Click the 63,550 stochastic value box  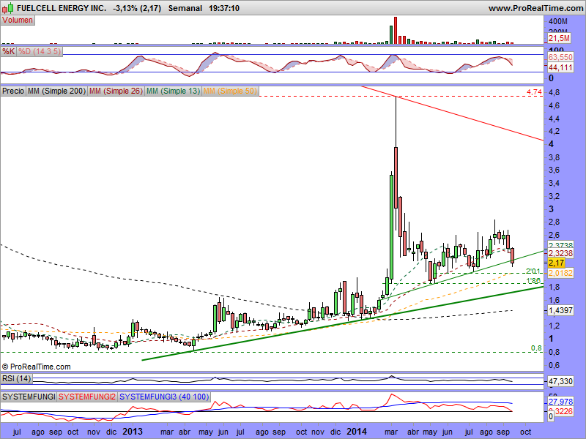pos(560,57)
